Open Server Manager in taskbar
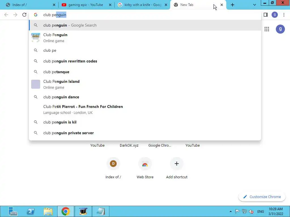This screenshot has height=217, width=290. tap(13, 211)
